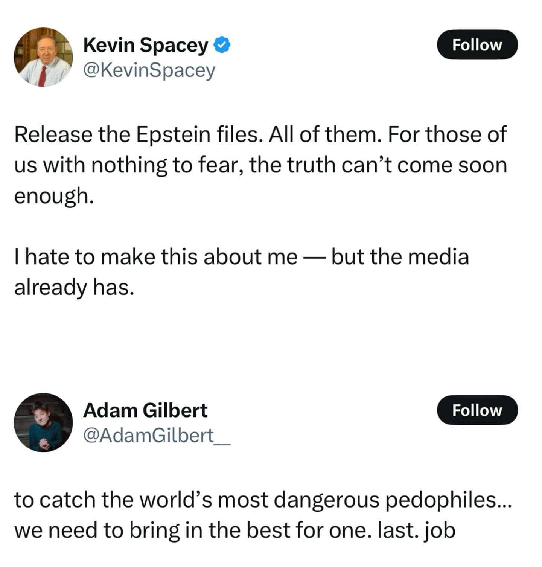Click "the truth can't come soon" phrase
Screen dimensions: 542x567
(x=378, y=165)
